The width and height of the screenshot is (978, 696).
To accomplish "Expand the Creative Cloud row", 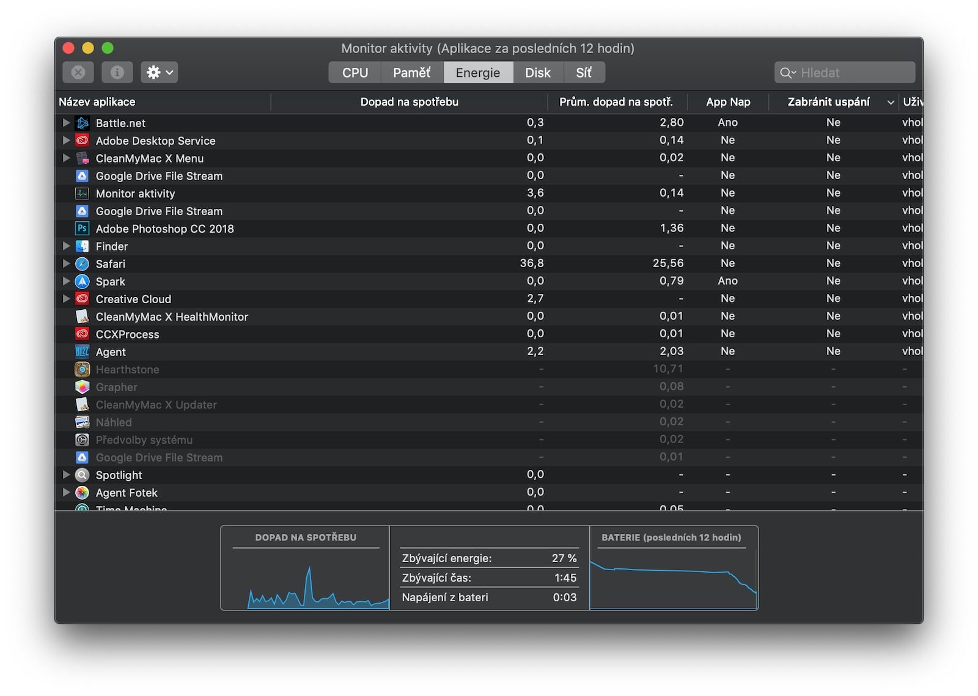I will coord(66,299).
